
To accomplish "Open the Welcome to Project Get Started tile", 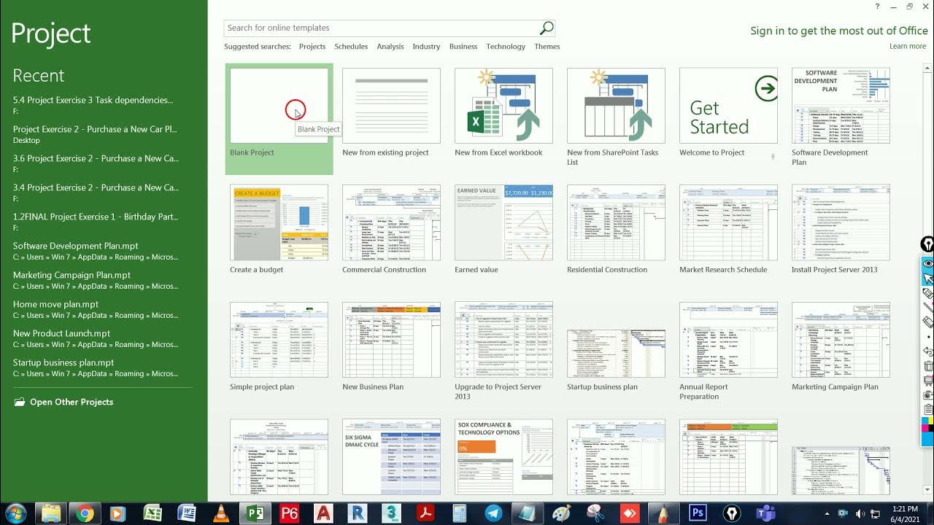I will point(728,106).
